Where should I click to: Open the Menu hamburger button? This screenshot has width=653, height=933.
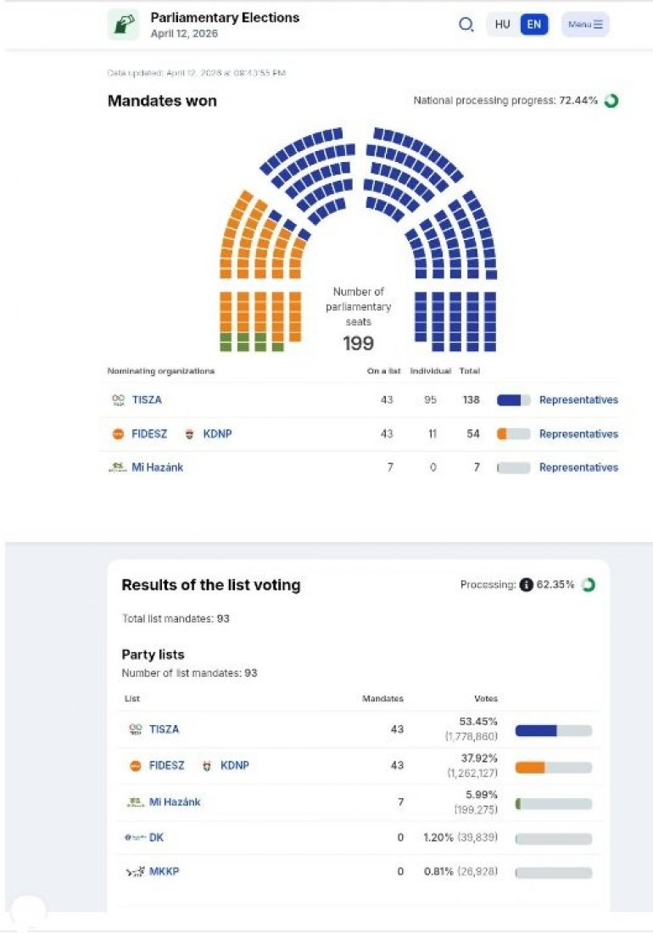coord(585,25)
